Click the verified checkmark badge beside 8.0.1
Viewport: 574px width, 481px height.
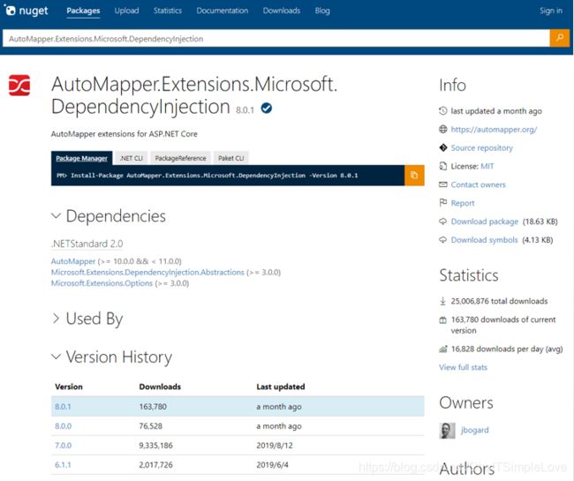tap(267, 109)
